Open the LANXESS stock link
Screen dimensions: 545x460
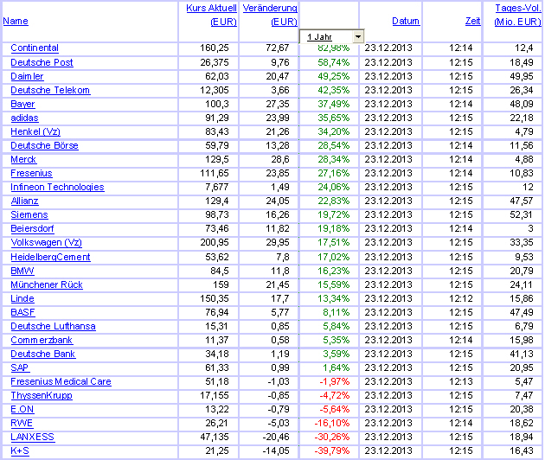pyautogui.click(x=32, y=437)
